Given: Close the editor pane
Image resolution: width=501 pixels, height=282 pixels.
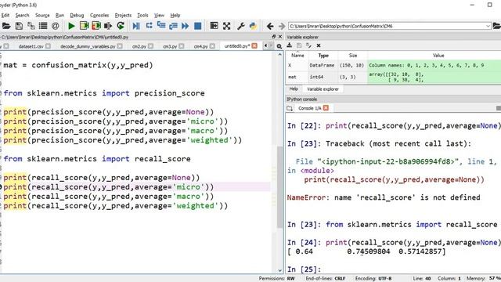Looking at the screenshot, I should pyautogui.click(x=280, y=37).
